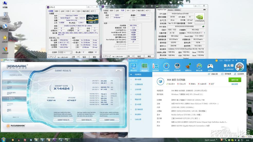
Task: Click HELP button in 3DMark Vantage
Action: tap(119, 71)
